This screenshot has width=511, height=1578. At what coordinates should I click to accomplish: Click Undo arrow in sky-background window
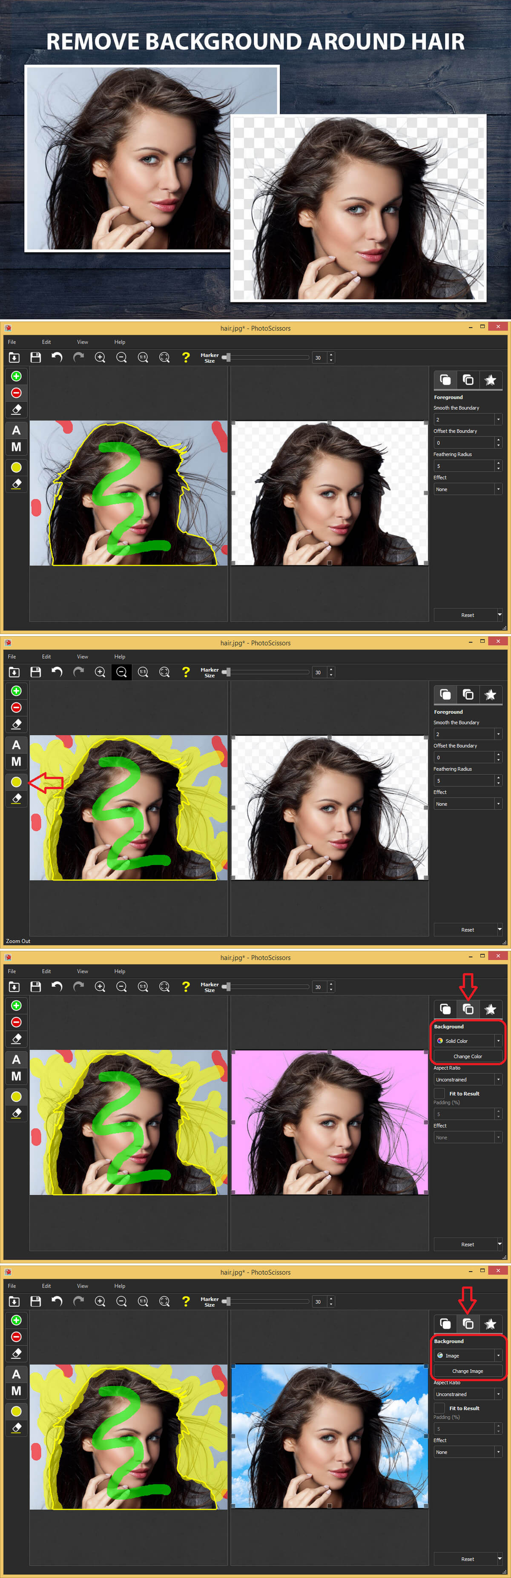pyautogui.click(x=57, y=1301)
